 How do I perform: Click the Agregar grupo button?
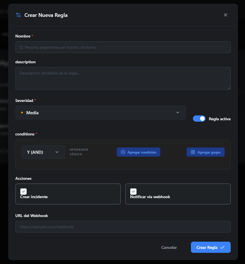pyautogui.click(x=206, y=152)
